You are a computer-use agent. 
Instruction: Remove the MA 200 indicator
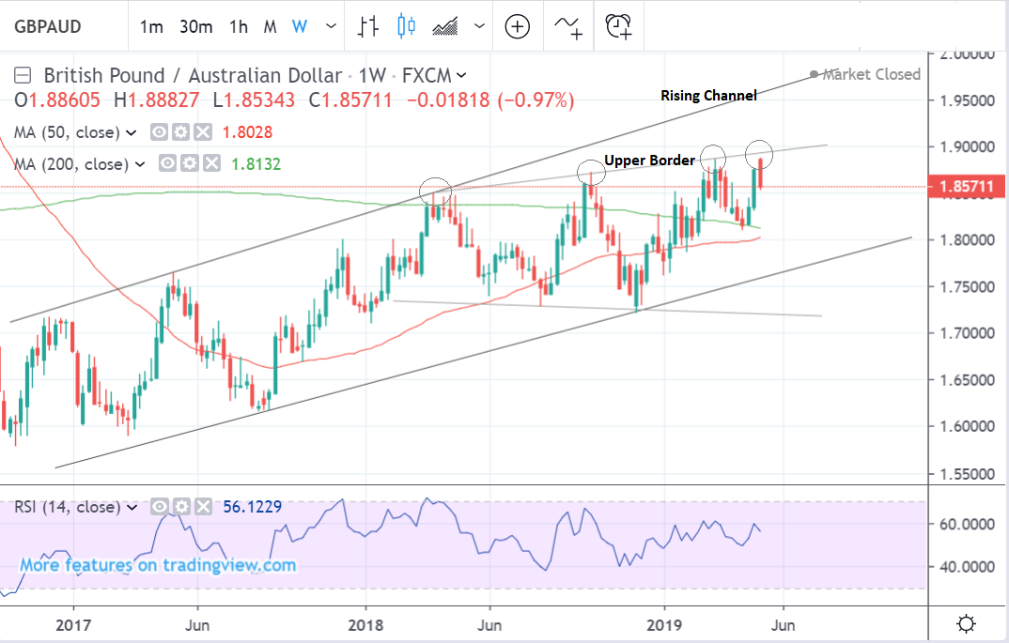click(211, 164)
